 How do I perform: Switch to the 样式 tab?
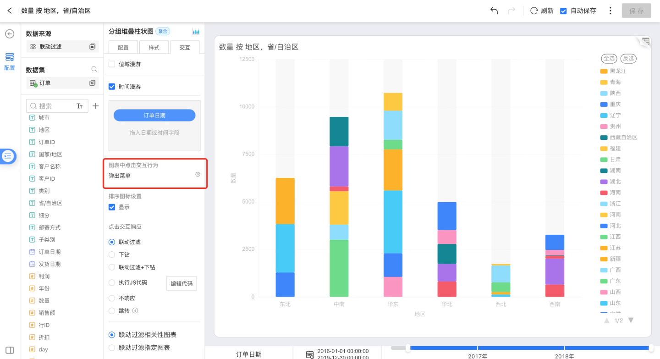154,47
